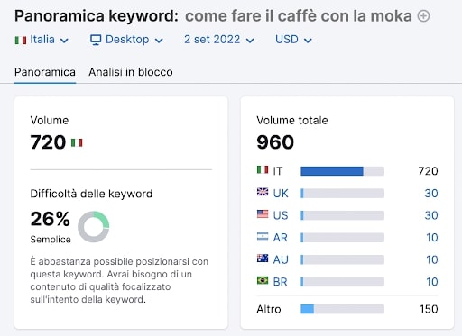
Task: Select the Panoramica tab
Action: 45,72
